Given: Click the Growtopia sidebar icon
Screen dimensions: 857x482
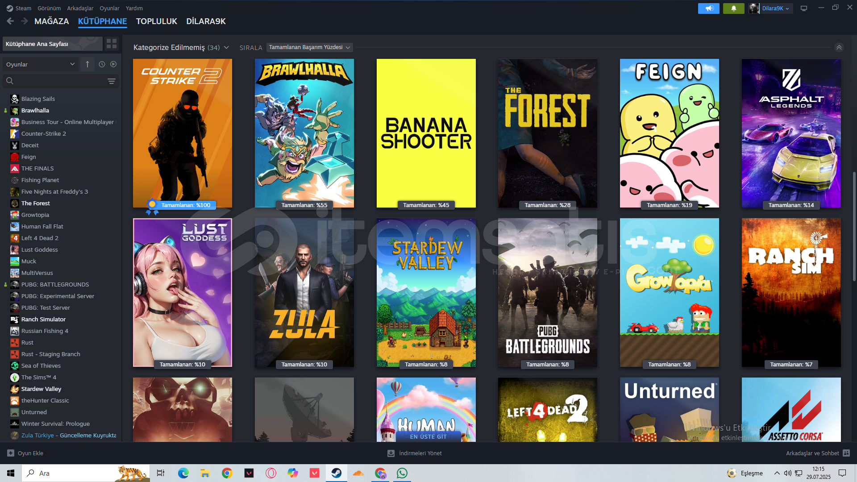Looking at the screenshot, I should 15,215.
